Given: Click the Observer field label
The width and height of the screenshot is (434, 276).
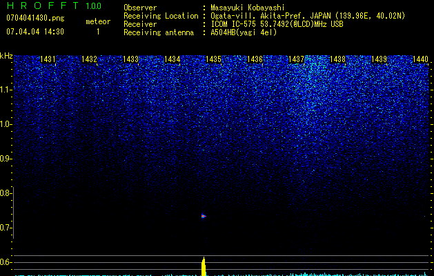Looking at the screenshot, I should (x=140, y=8).
